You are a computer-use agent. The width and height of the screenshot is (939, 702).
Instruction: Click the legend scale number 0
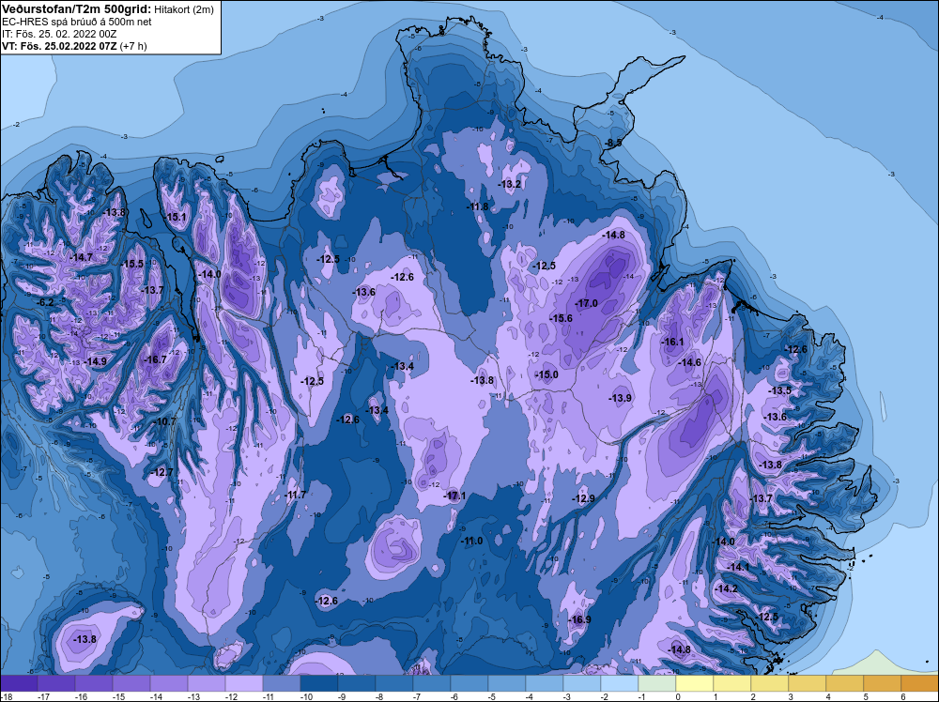pyautogui.click(x=678, y=696)
